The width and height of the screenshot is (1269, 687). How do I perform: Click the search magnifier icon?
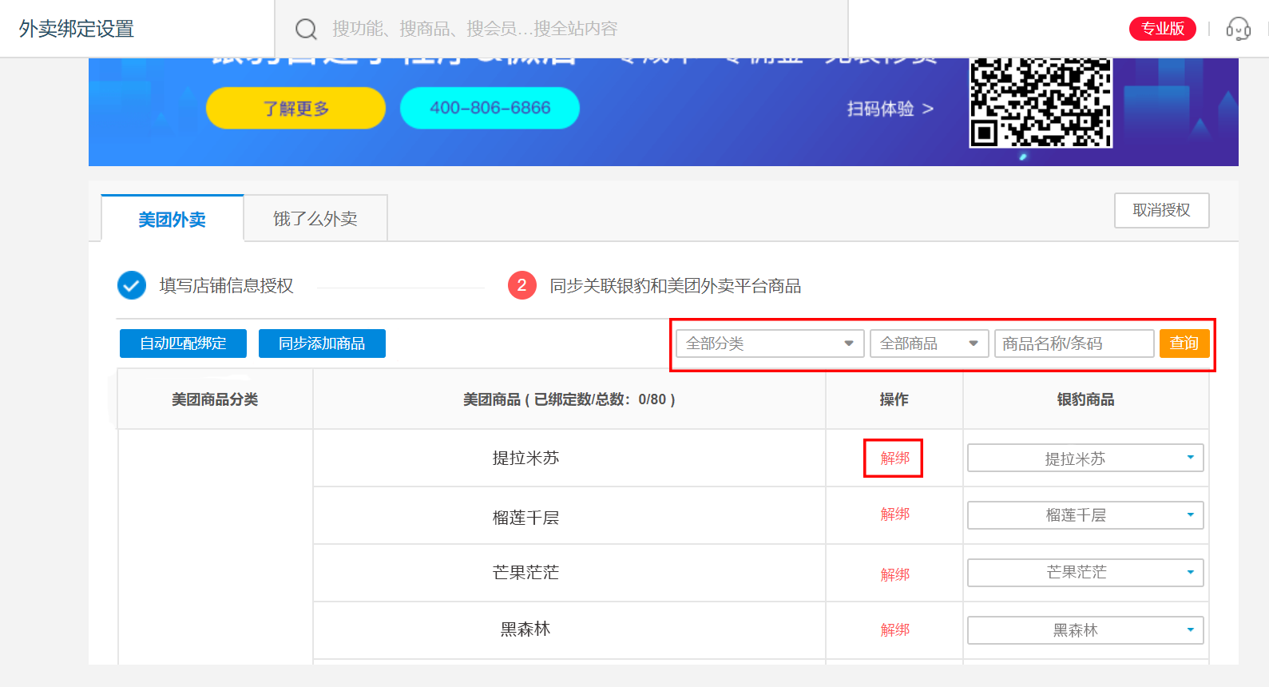tap(306, 30)
